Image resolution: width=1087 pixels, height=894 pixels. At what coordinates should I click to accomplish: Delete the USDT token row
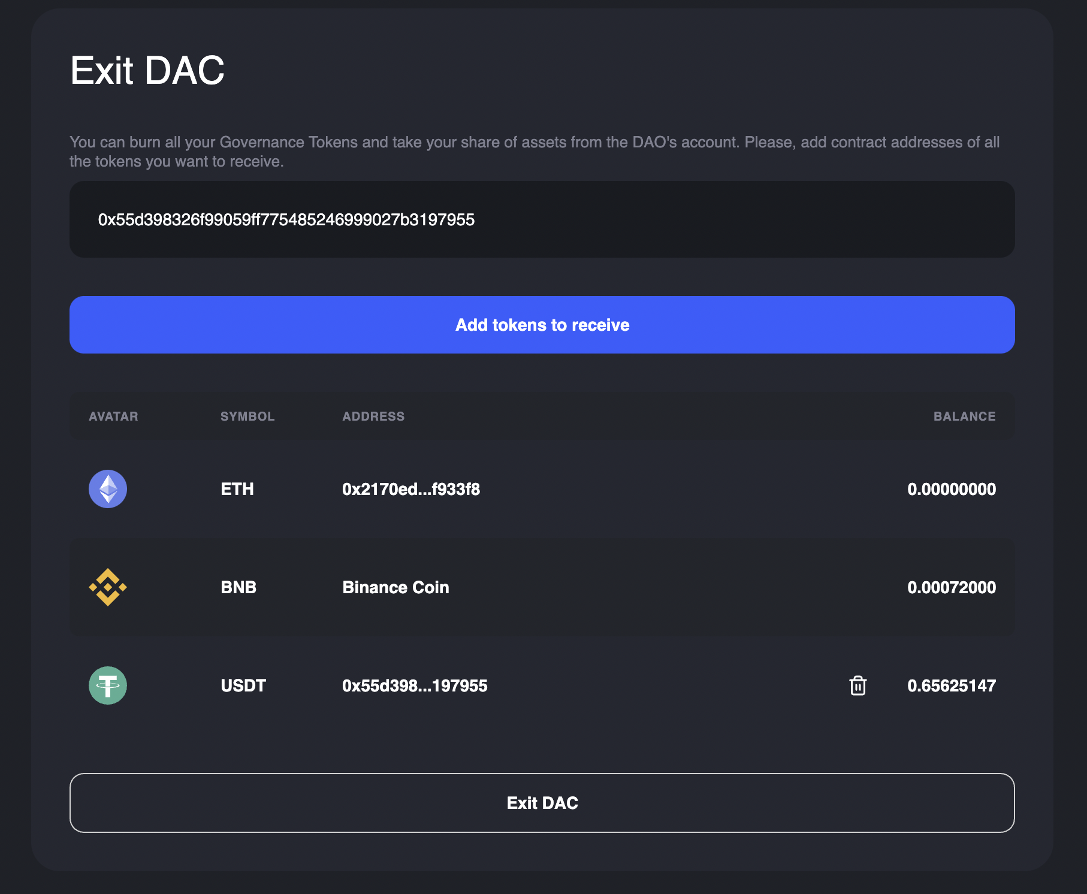pos(857,685)
